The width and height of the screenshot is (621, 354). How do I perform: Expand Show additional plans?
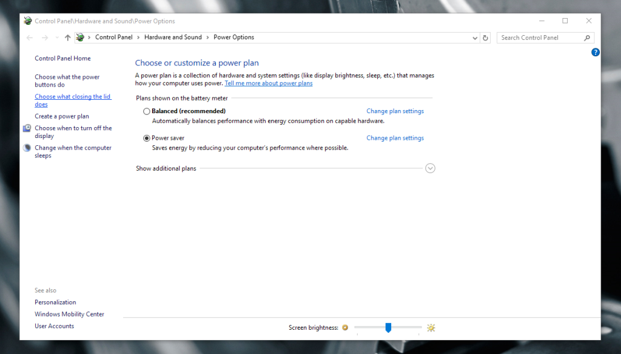click(430, 168)
